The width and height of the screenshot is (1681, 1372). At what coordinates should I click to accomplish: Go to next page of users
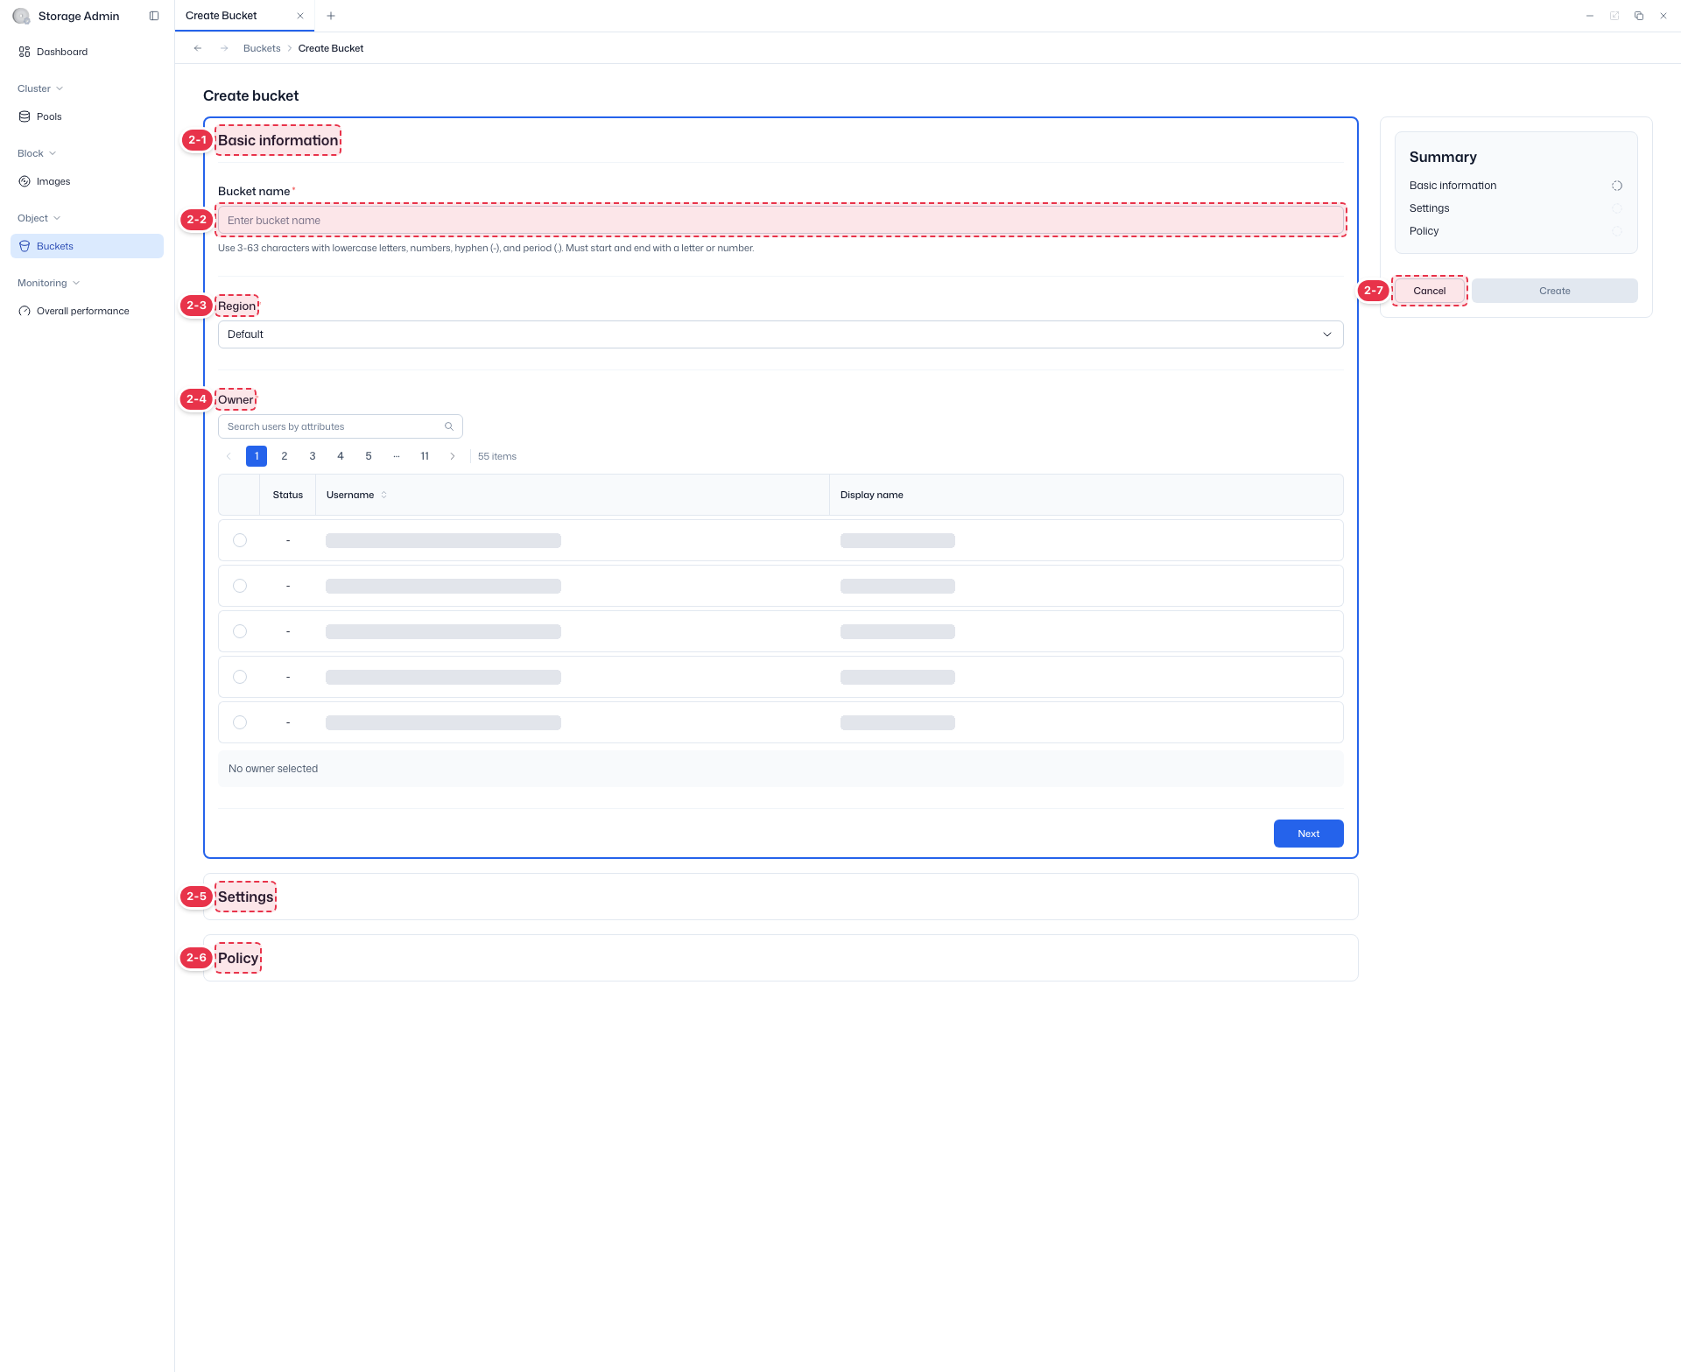453,456
